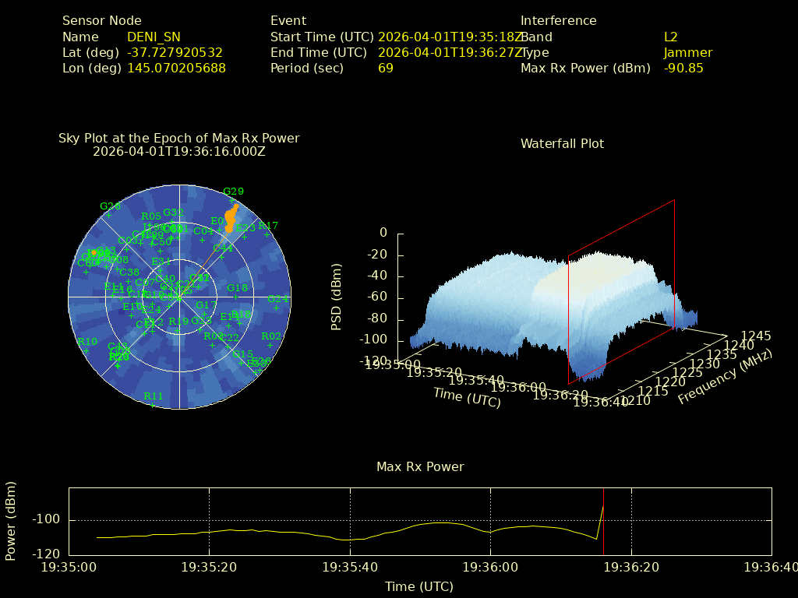Click the 1245 MHz frequency axis label
798x598 pixels.
[x=756, y=336]
